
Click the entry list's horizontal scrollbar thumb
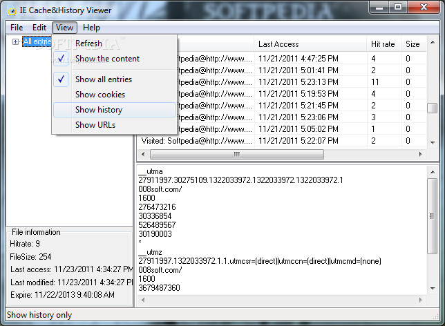[237, 154]
